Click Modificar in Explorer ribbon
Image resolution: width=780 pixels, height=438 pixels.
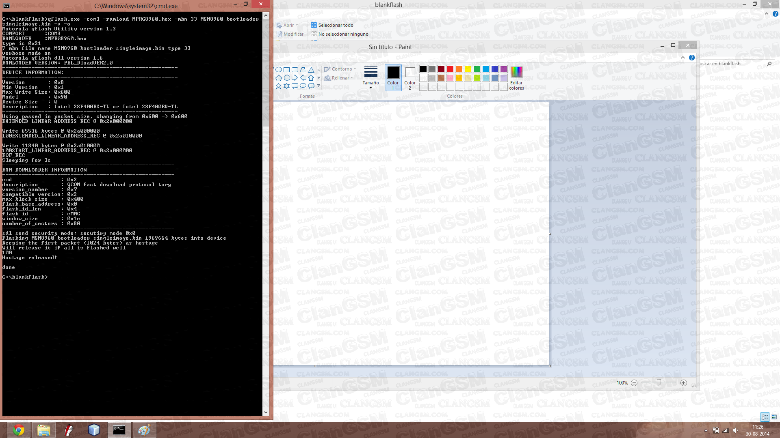click(290, 34)
